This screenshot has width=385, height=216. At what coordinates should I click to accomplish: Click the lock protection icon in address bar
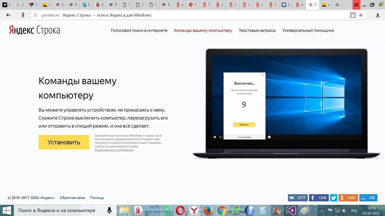point(353,15)
